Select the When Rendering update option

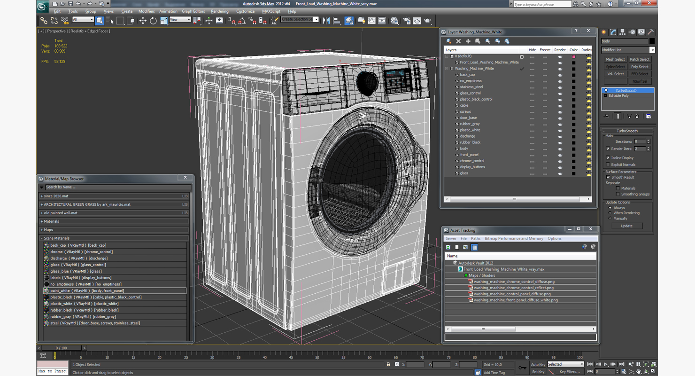(x=610, y=213)
